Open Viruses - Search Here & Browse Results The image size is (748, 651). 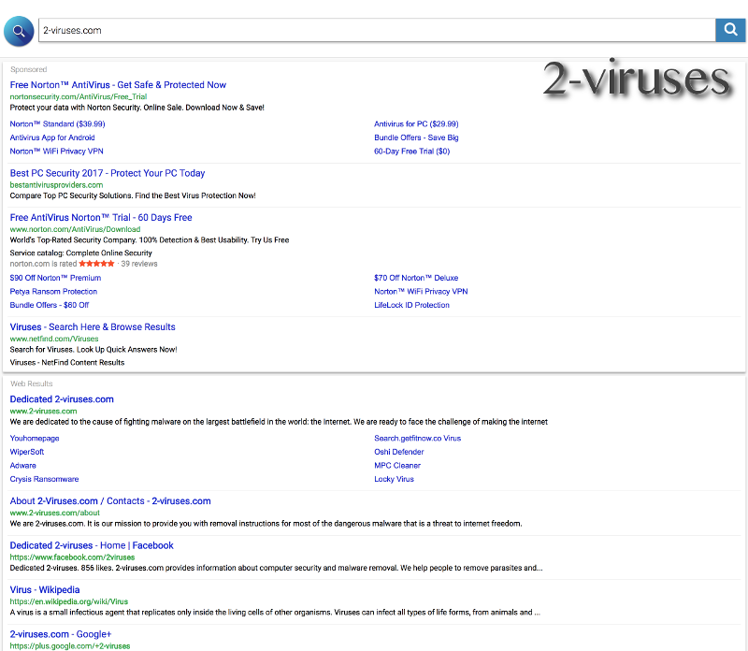pyautogui.click(x=93, y=327)
